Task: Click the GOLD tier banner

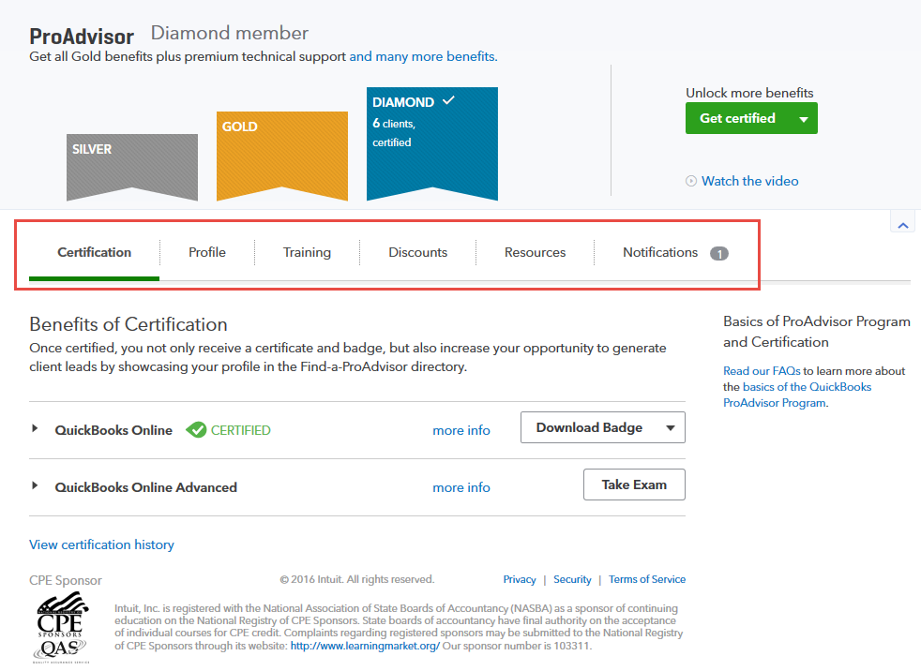Action: click(282, 156)
